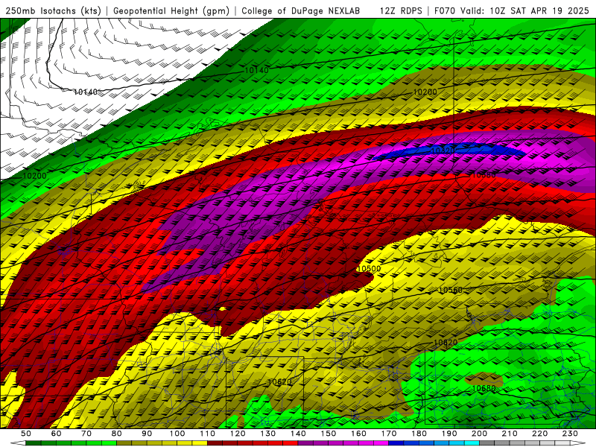
Task: Click the 10320 label in the blue jet core
Action: click(443, 150)
